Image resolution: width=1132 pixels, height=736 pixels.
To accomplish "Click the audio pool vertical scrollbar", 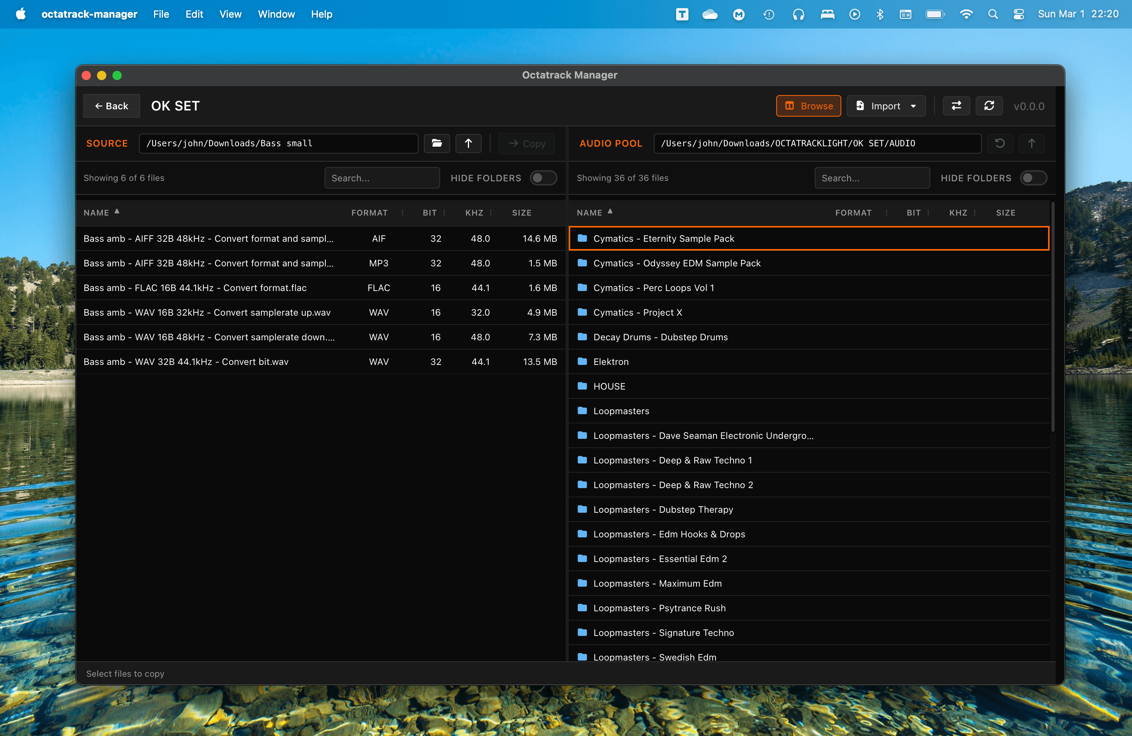I will point(1053,316).
